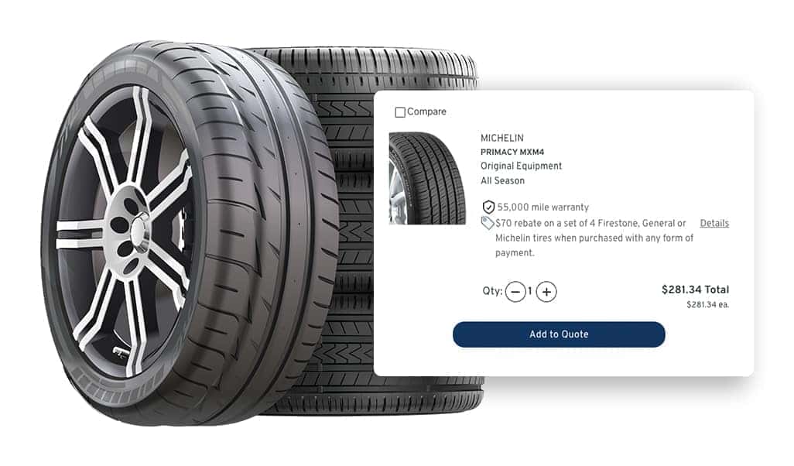The image size is (794, 466).
Task: Open the rebate Details link
Action: pyautogui.click(x=714, y=223)
